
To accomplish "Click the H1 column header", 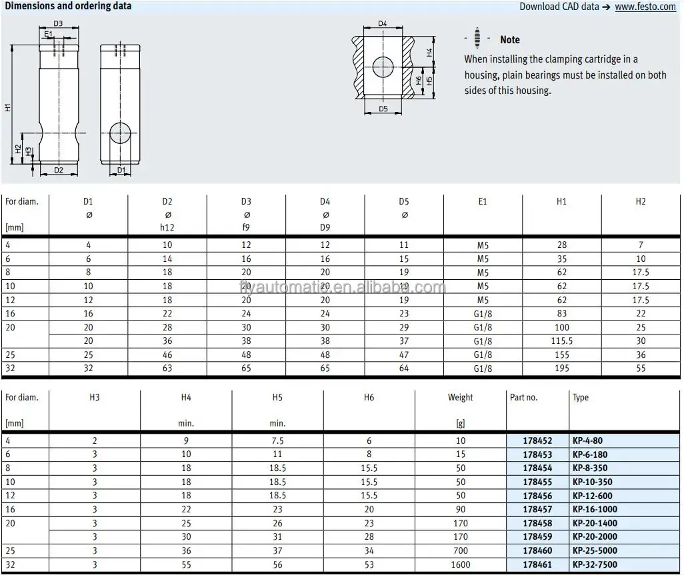I will pos(561,202).
